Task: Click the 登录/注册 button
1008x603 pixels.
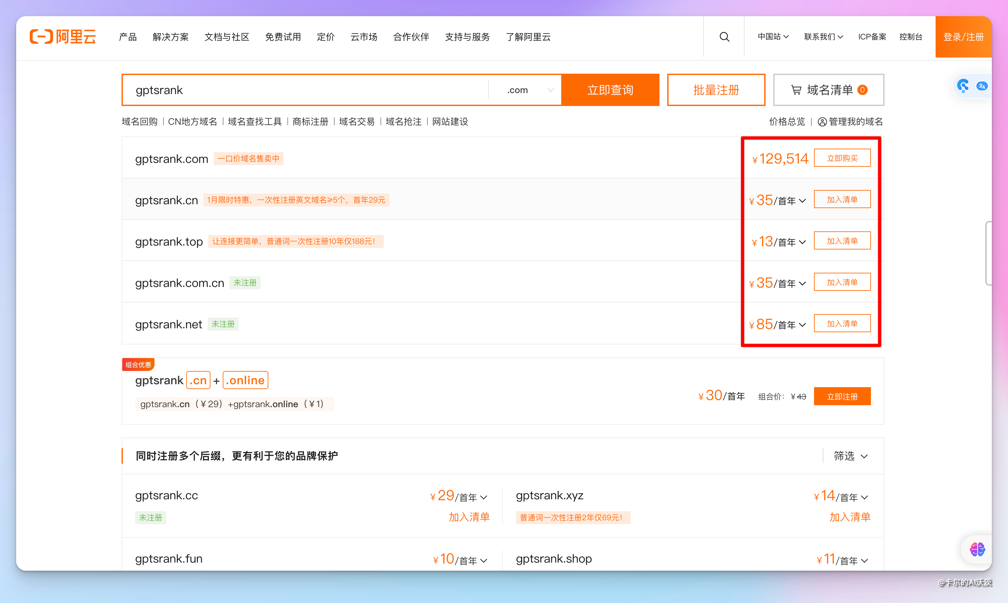Action: [963, 37]
